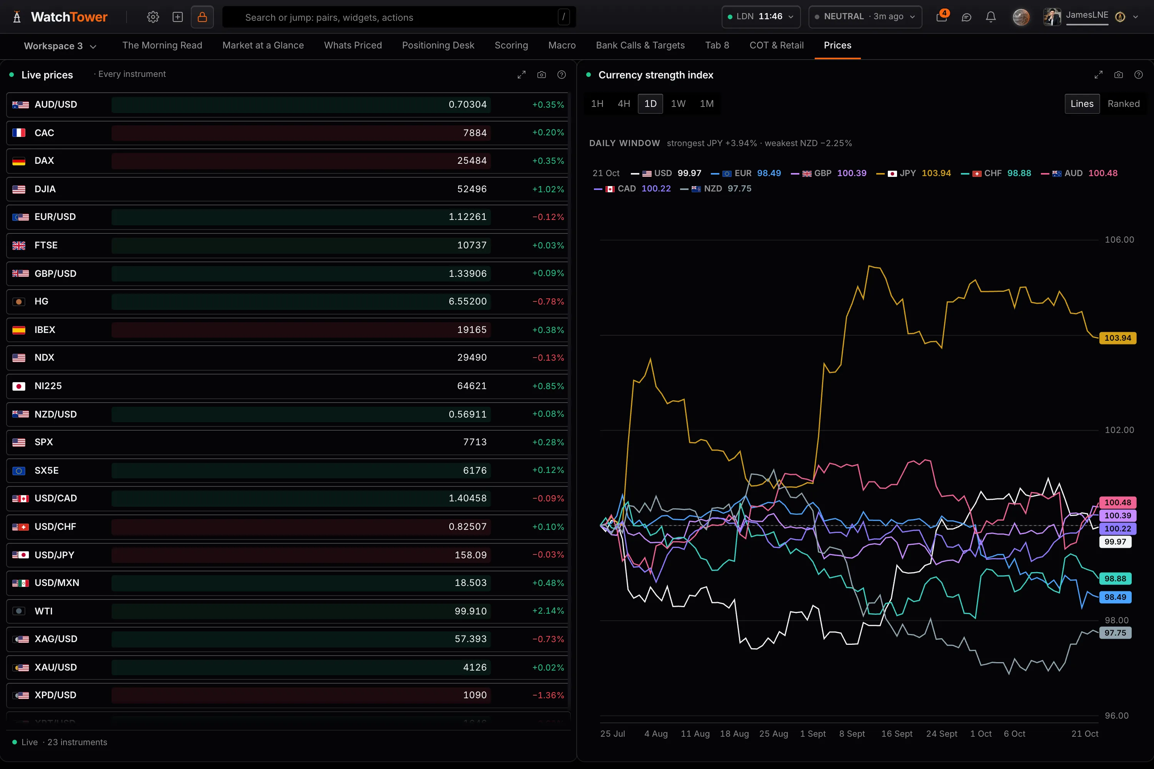Screen dimensions: 1154x769
Task: Toggle JPY series in chart legend
Action: [913, 173]
